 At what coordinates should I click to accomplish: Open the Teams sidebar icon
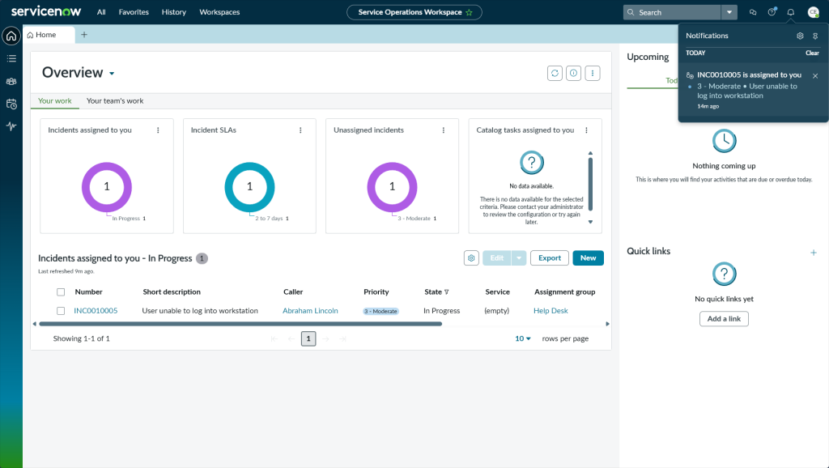[11, 81]
